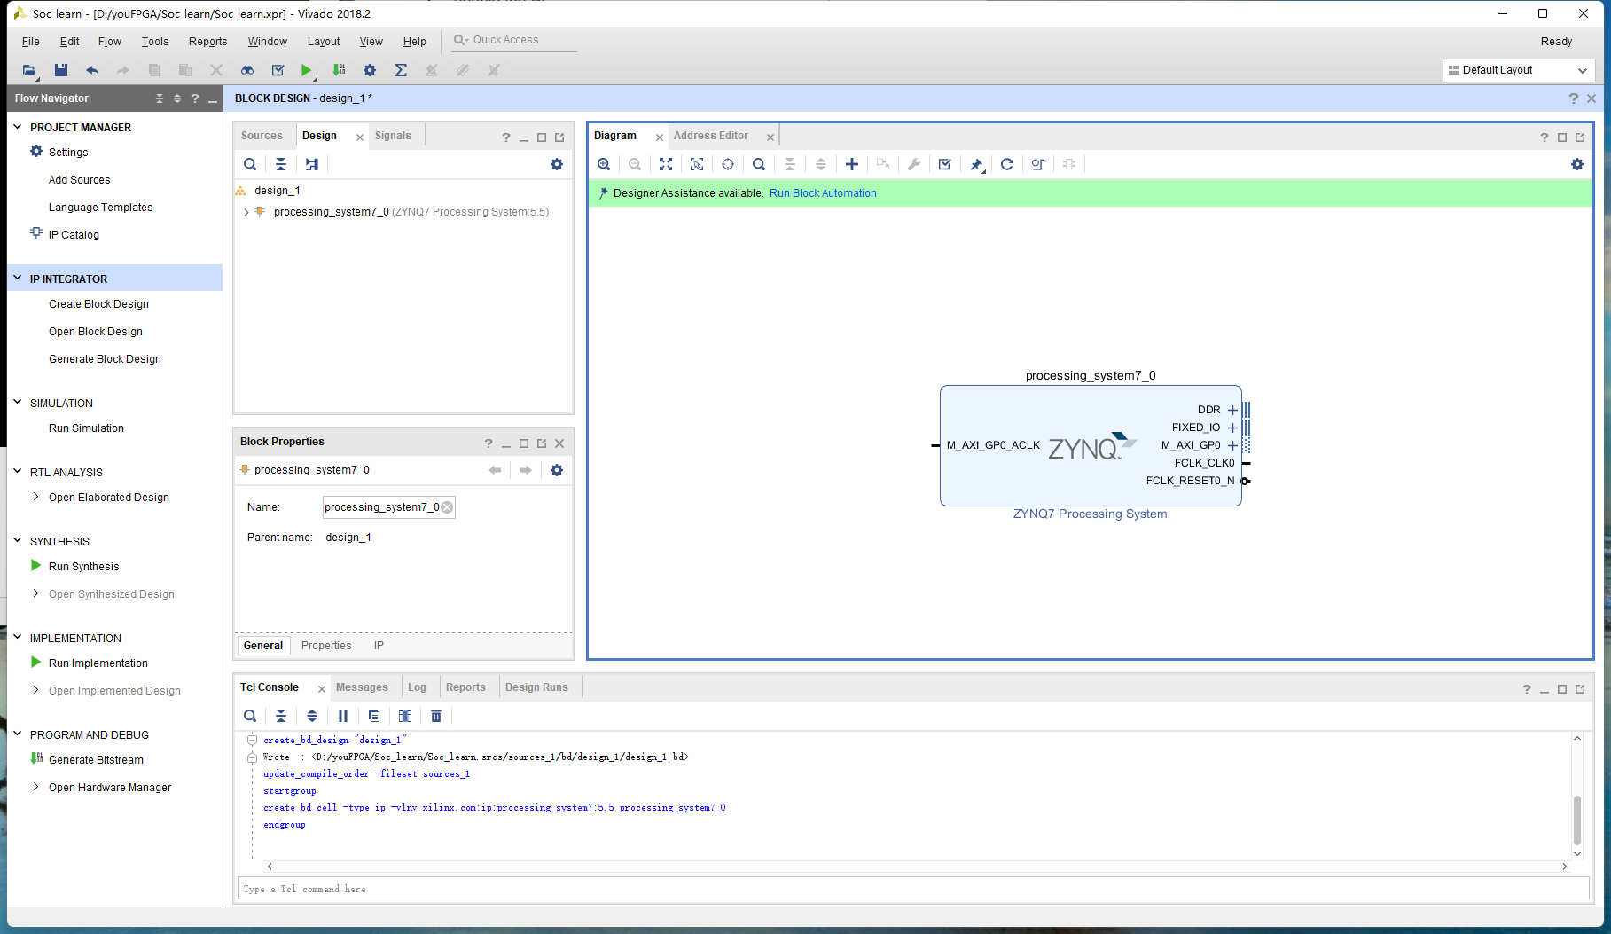Open the Design Runs tab
Image resolution: width=1611 pixels, height=934 pixels.
[536, 687]
